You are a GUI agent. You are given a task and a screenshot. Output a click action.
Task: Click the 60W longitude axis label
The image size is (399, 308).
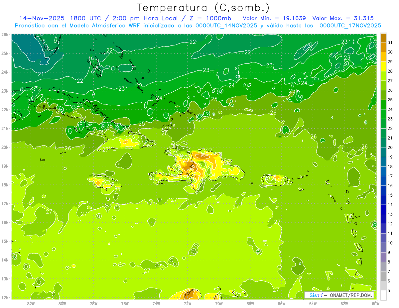(x=375, y=303)
